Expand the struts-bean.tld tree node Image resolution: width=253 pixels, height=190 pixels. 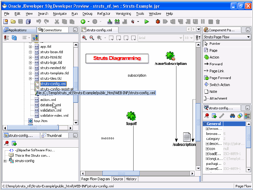(x=30, y=52)
